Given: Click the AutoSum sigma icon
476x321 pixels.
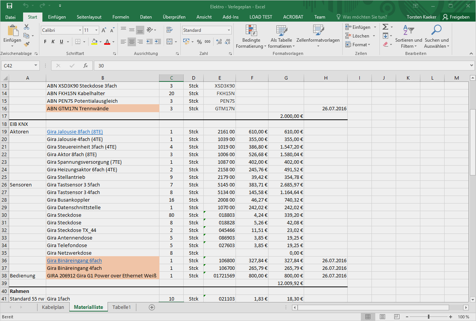Looking at the screenshot, I should click(x=385, y=27).
